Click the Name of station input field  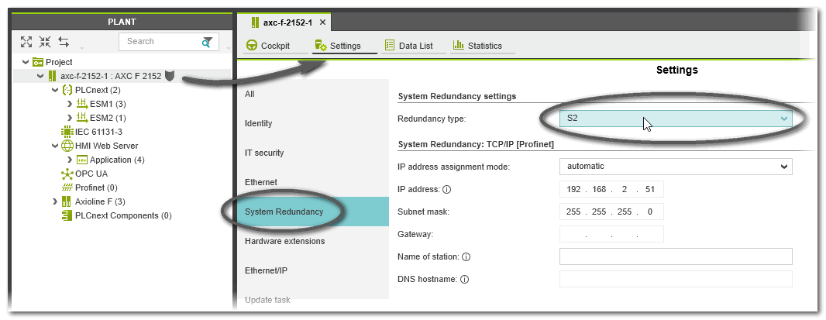point(675,256)
